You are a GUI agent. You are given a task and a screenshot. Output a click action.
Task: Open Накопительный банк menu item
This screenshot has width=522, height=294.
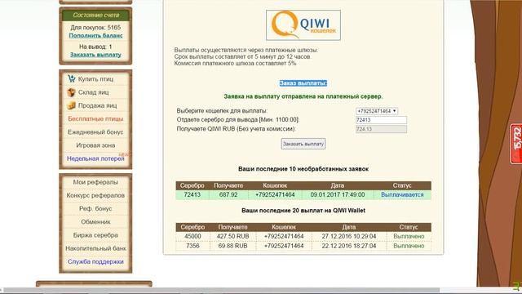(x=95, y=248)
